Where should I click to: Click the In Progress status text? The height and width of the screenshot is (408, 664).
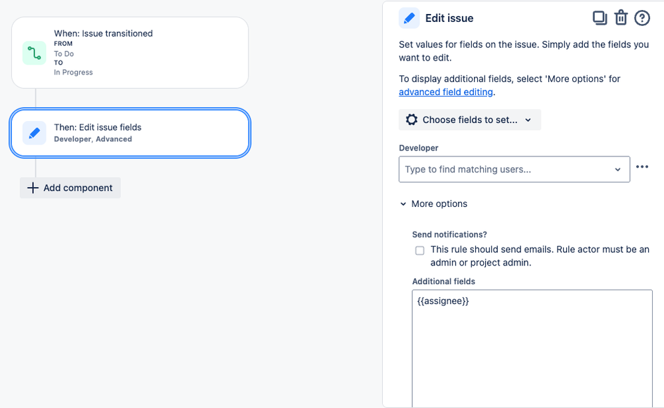[73, 73]
